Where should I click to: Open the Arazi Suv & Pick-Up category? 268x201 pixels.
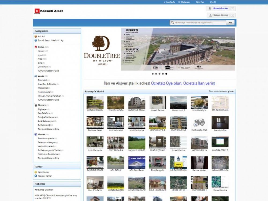click(47, 84)
